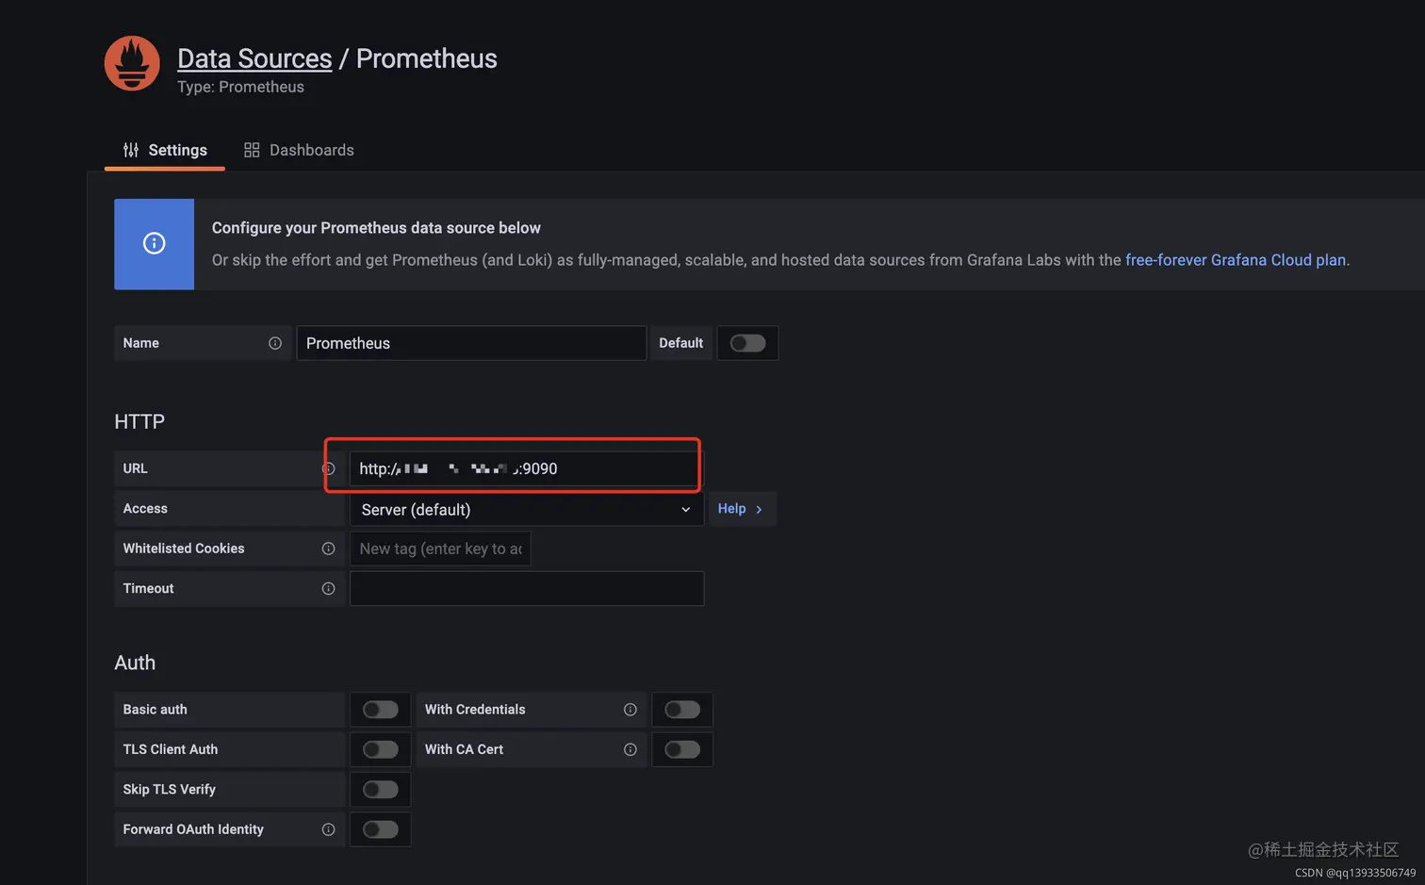Click Forward OAuth Identity info icon

[x=328, y=829]
